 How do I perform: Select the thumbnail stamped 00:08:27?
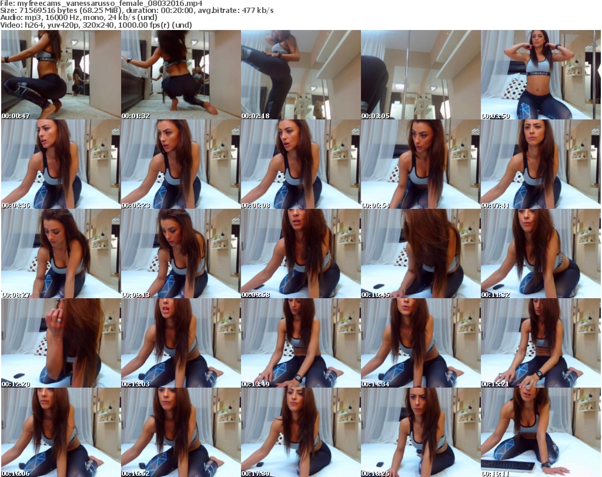coord(61,253)
